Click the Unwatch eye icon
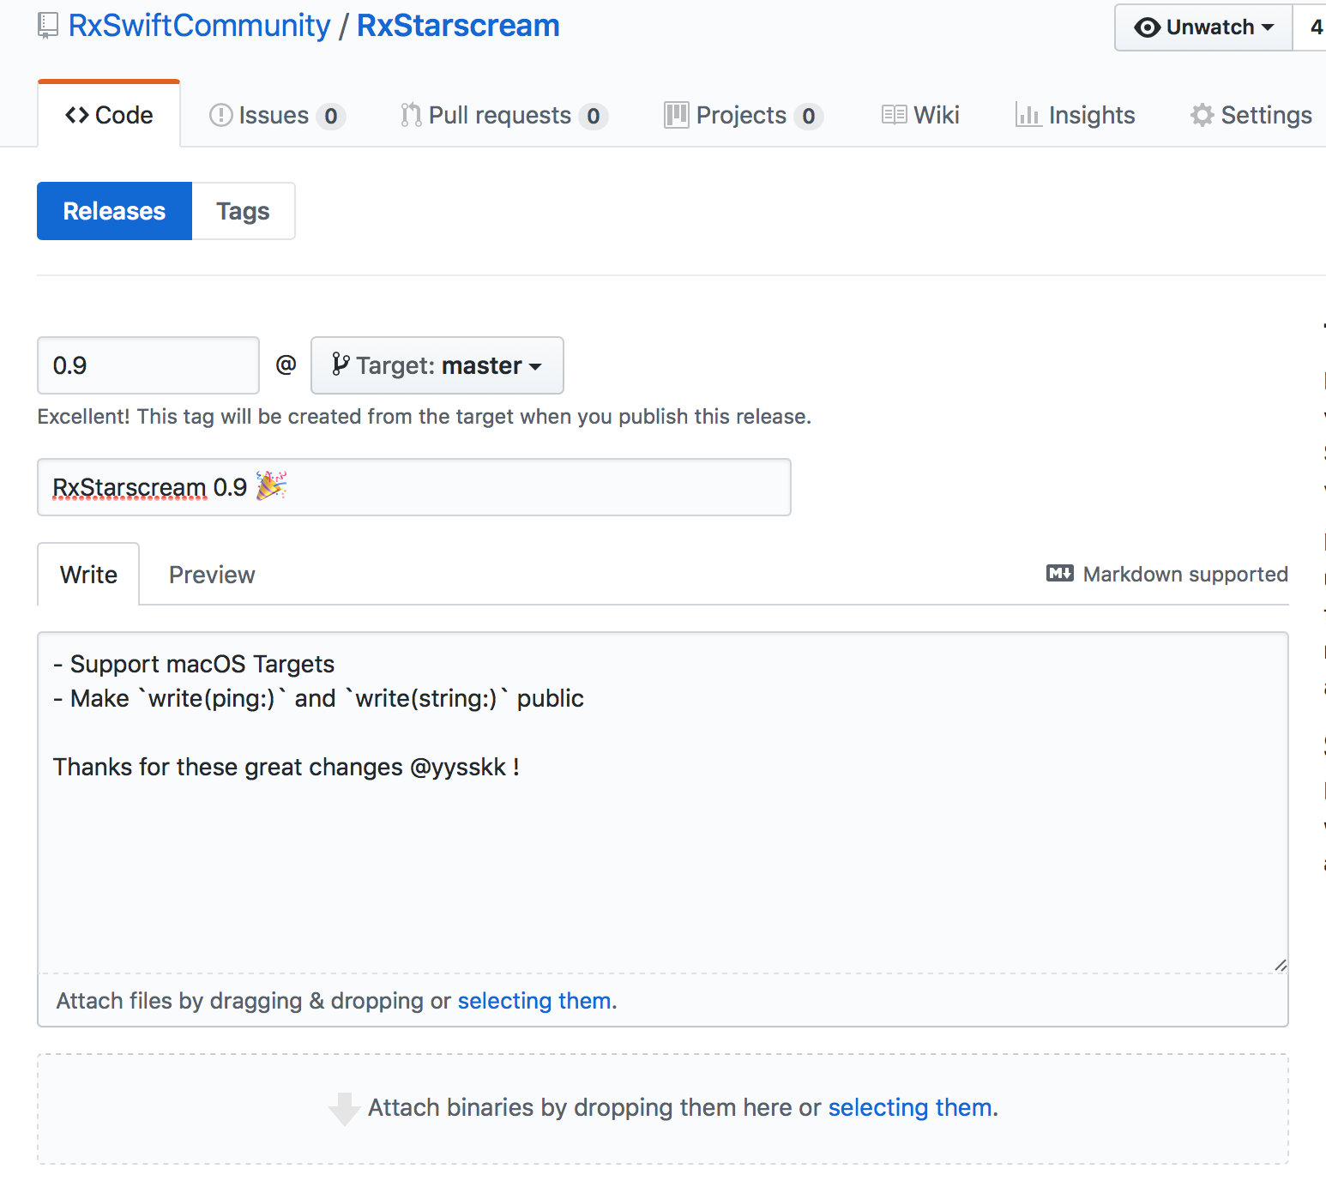1326x1187 pixels. (1147, 27)
